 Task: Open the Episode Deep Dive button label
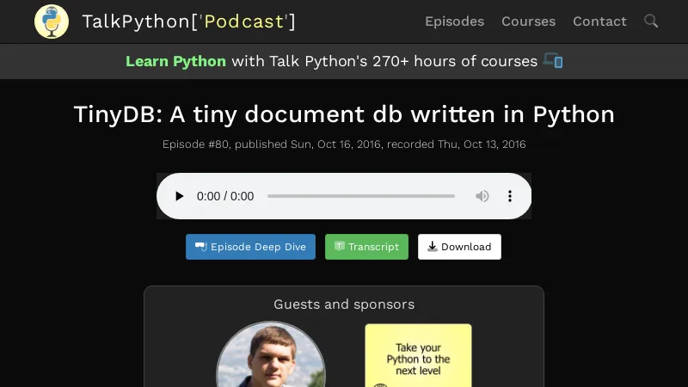click(258, 247)
